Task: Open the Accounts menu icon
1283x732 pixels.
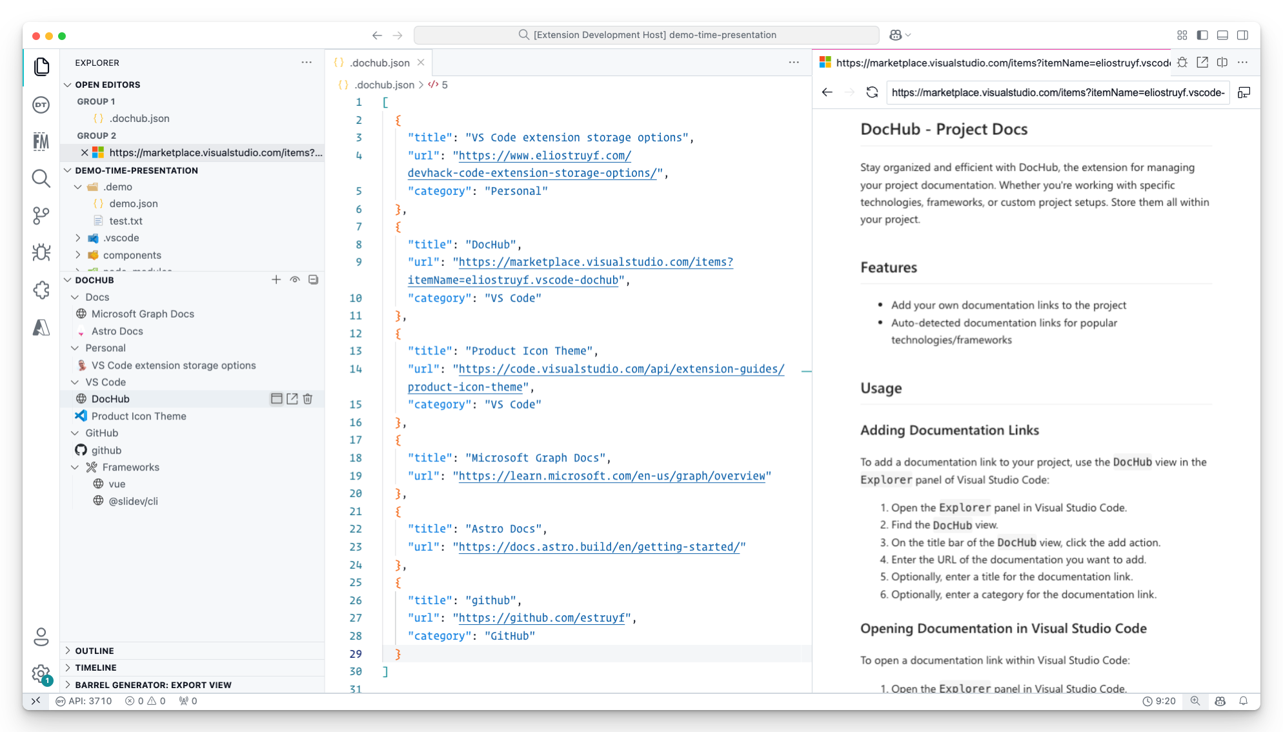Action: (41, 637)
